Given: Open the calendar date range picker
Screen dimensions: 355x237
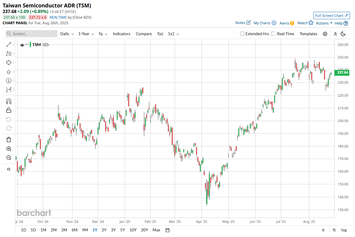Looking at the screenshot, I should [167, 230].
